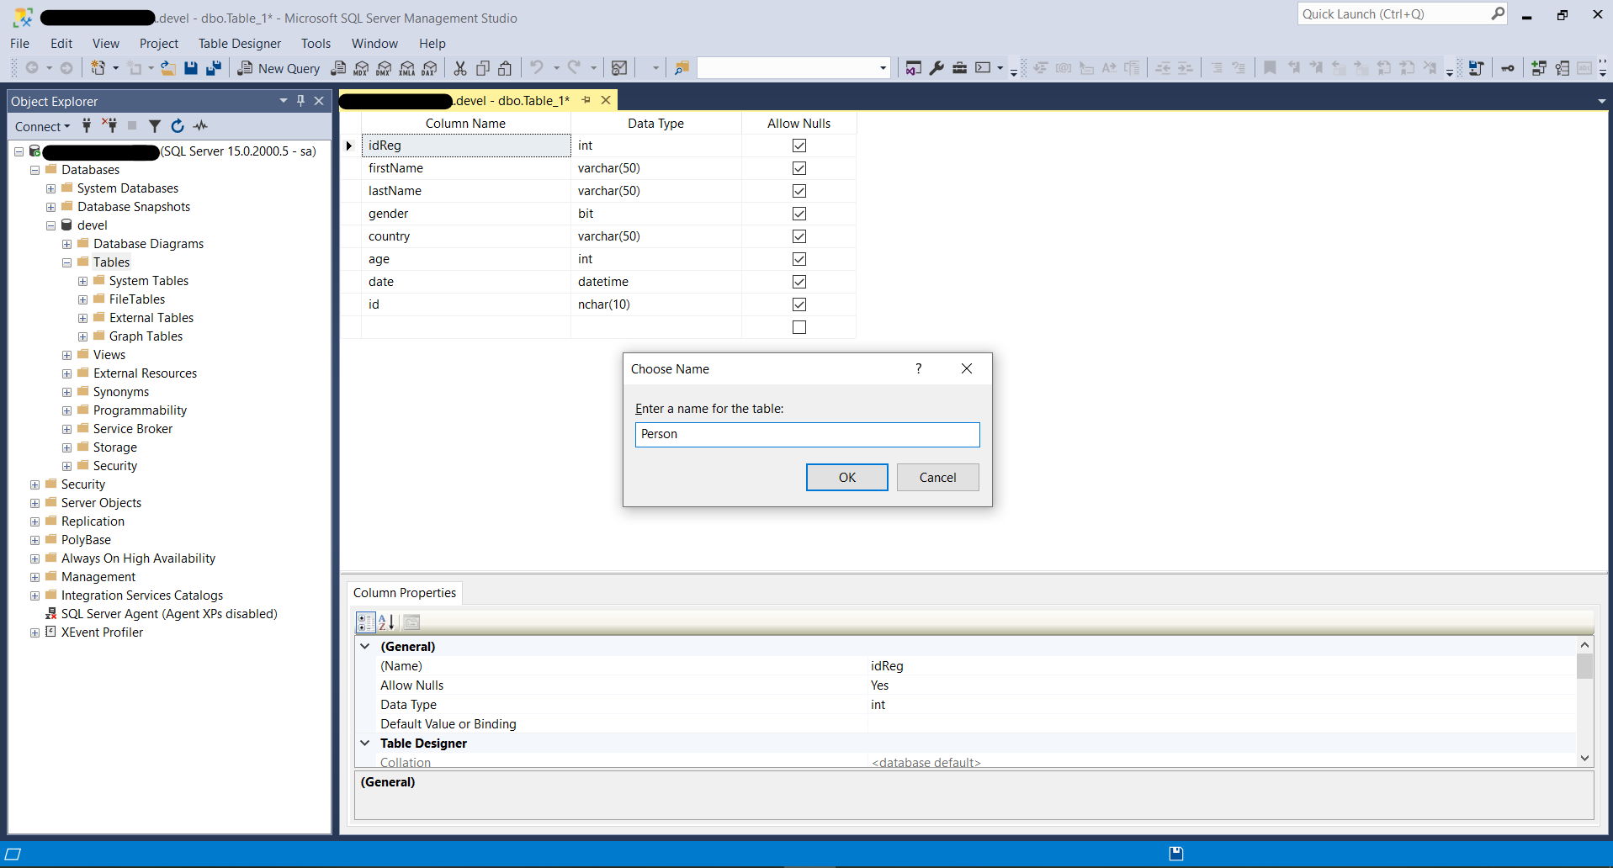This screenshot has height=868, width=1613.
Task: Click the New Query toolbar button
Action: click(279, 68)
